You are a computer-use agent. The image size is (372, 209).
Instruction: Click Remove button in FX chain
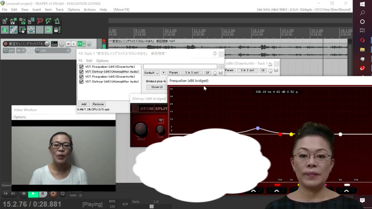[x=98, y=104]
